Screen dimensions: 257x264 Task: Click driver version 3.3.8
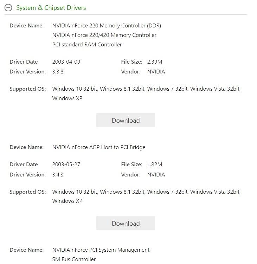(x=58, y=72)
